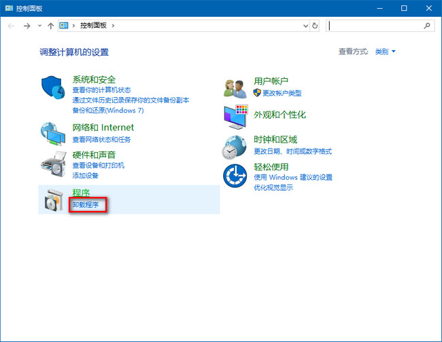Click 添加设备 link
This screenshot has width=442, height=342.
86,176
